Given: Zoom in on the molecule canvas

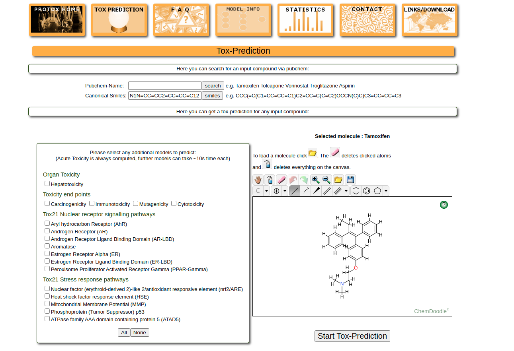Looking at the screenshot, I should coord(315,180).
